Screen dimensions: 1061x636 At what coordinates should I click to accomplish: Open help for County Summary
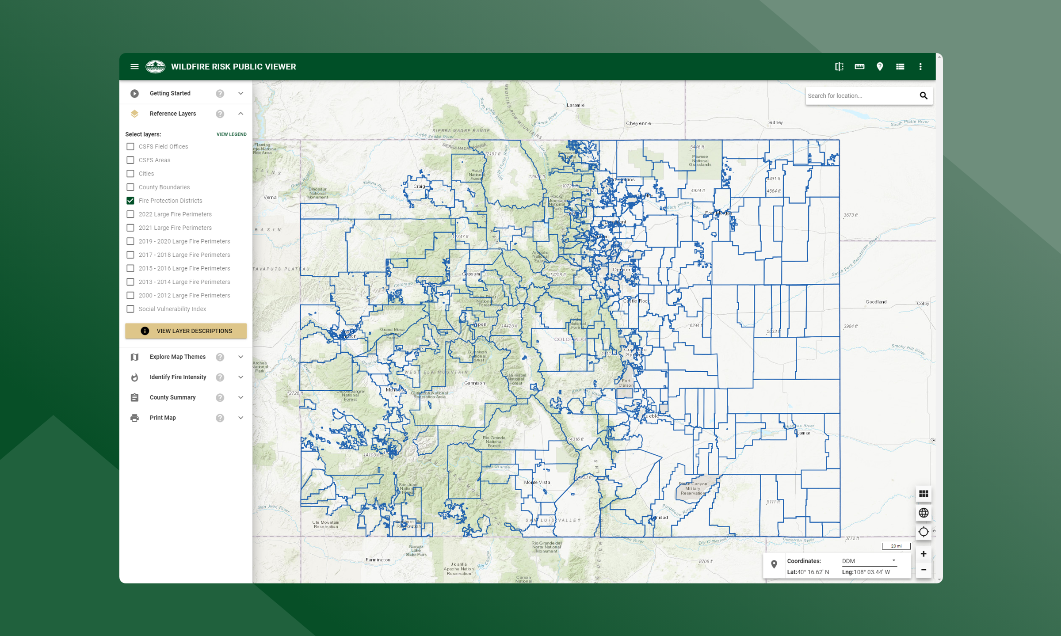point(220,397)
